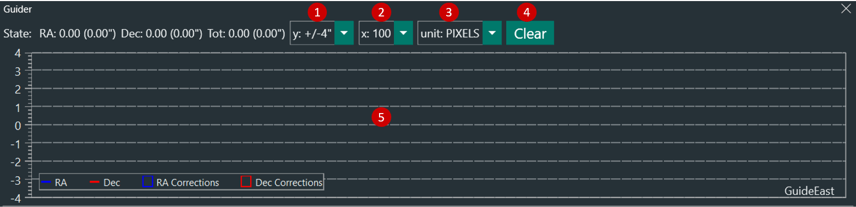
Task: Click the blue RA Corrections square marker
Action: coord(147,182)
